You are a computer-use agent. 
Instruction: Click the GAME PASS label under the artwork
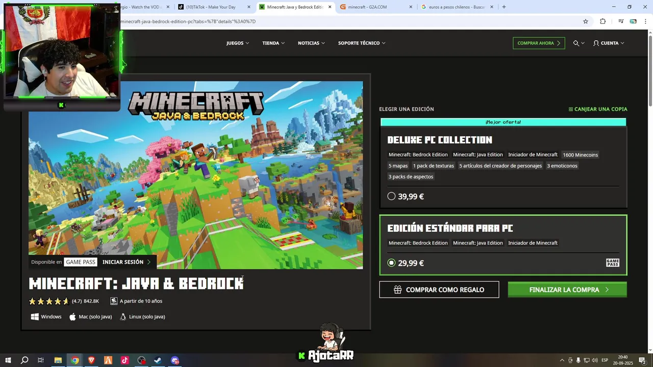pyautogui.click(x=81, y=262)
